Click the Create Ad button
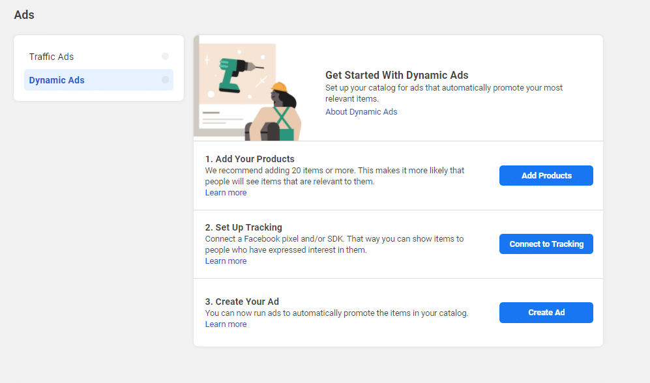 tap(546, 313)
